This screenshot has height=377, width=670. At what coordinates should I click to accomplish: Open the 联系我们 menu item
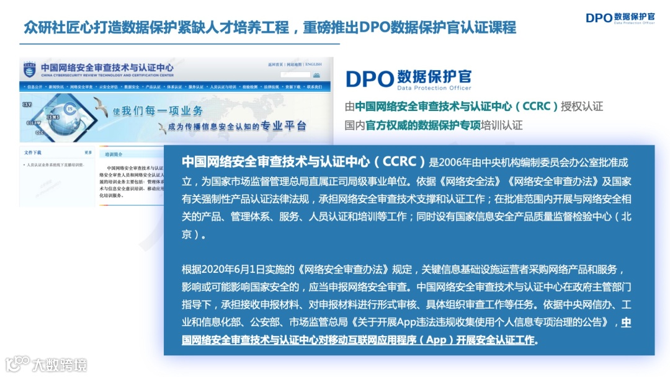pyautogui.click(x=314, y=87)
